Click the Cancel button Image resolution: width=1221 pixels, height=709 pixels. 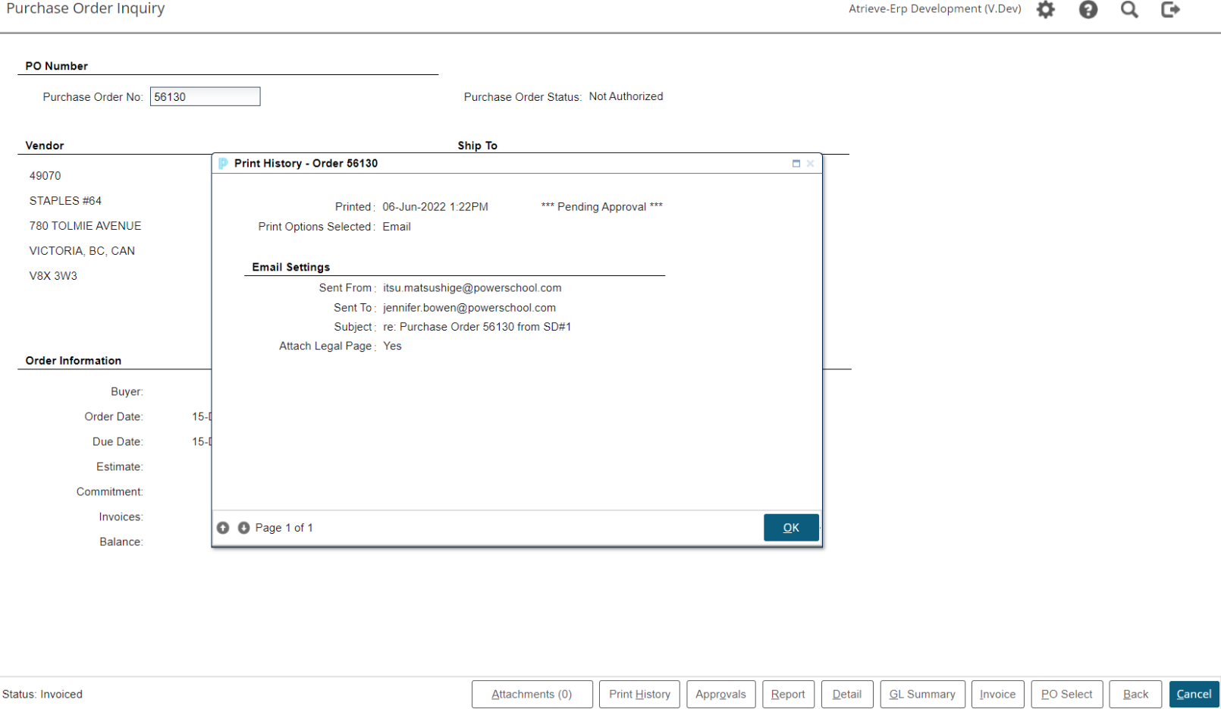tap(1194, 695)
